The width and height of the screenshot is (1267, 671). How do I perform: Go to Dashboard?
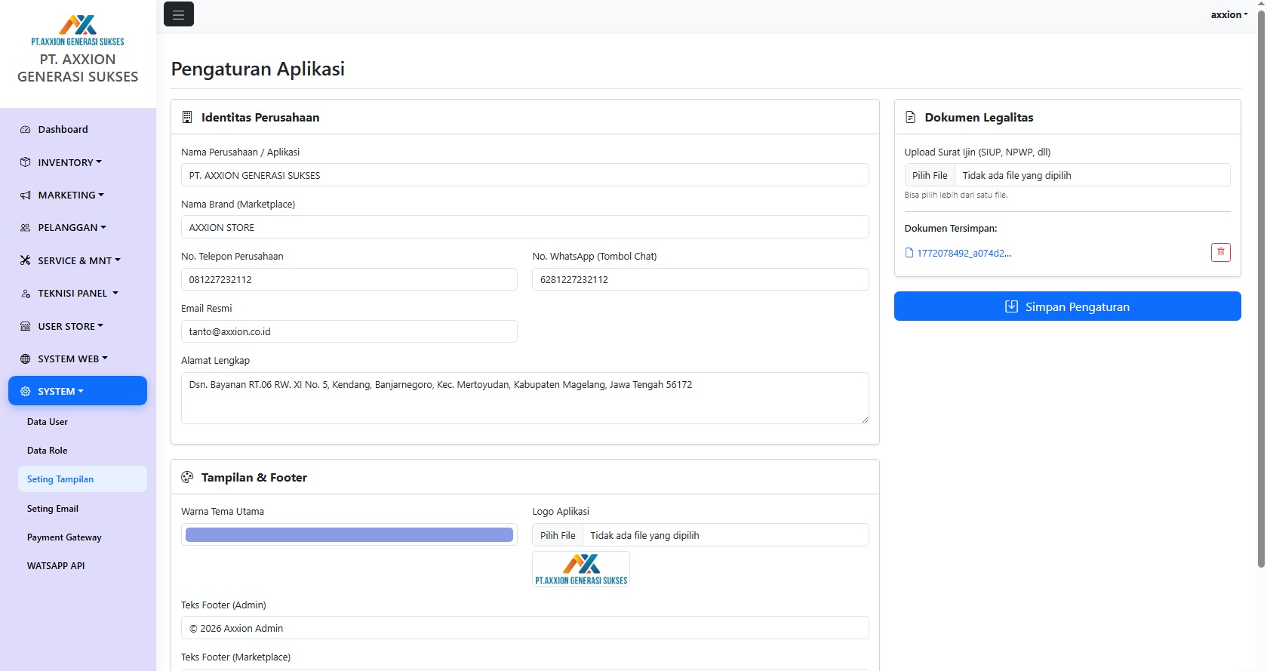pyautogui.click(x=78, y=129)
